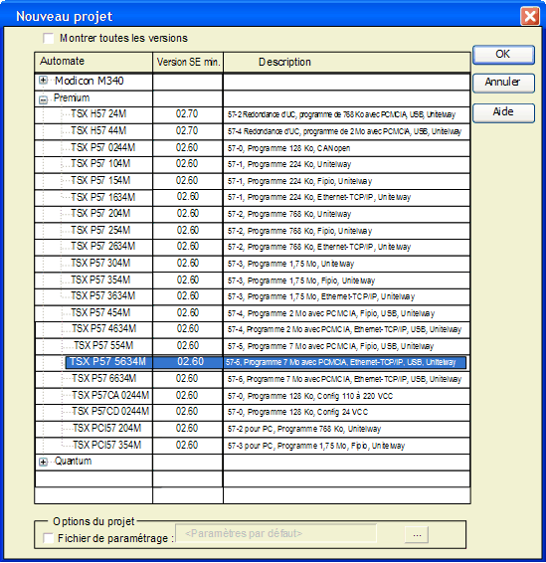Select the Modicon M340 entry
Image resolution: width=546 pixels, height=563 pixels.
[90, 81]
